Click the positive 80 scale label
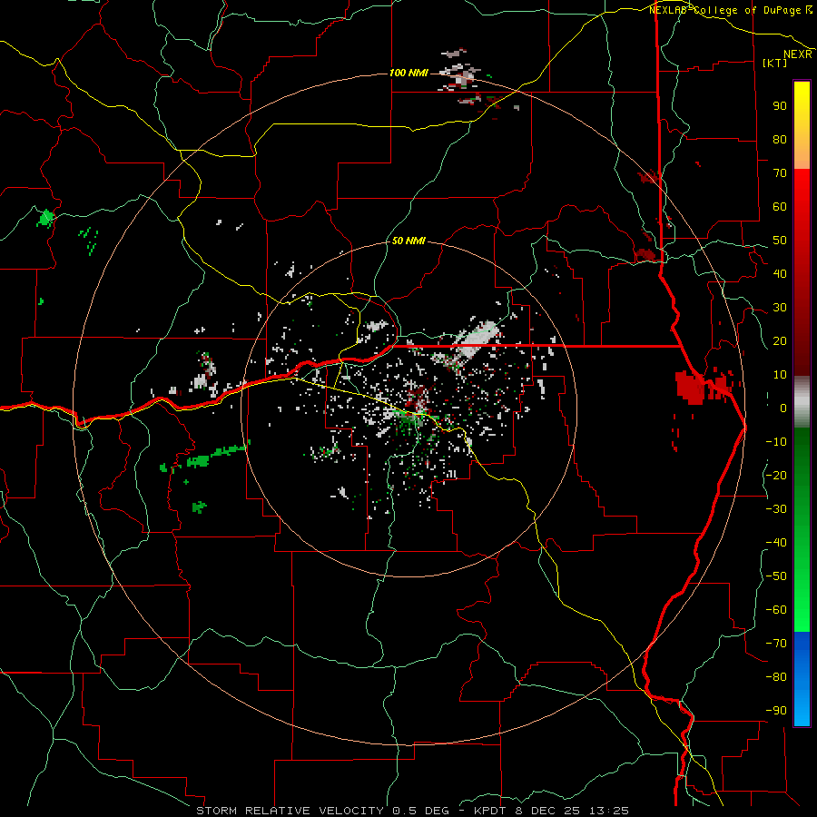The height and width of the screenshot is (817, 817). [780, 139]
